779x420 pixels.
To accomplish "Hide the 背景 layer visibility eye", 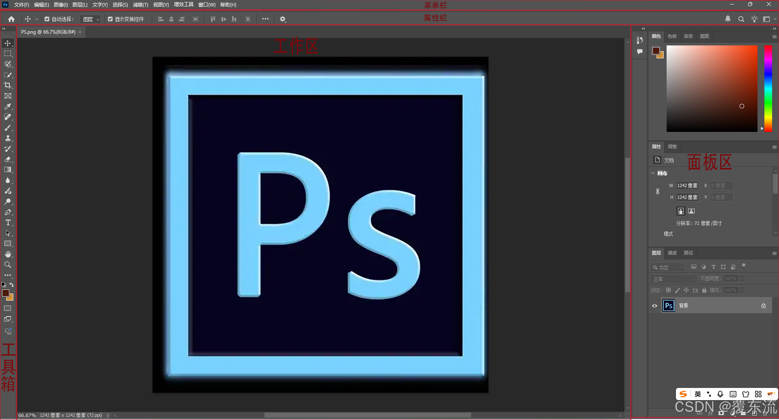I will (x=654, y=306).
